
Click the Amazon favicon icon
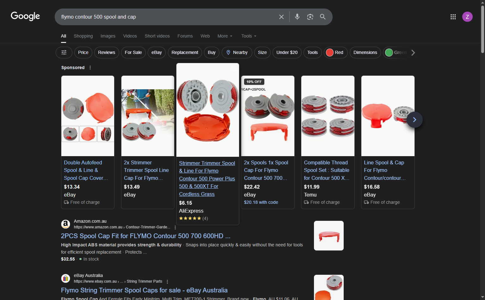pyautogui.click(x=65, y=224)
